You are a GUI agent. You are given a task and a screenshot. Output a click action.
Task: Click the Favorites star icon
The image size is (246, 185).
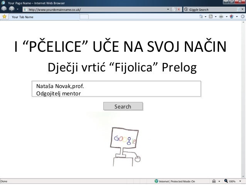pyautogui.click(x=4, y=16)
